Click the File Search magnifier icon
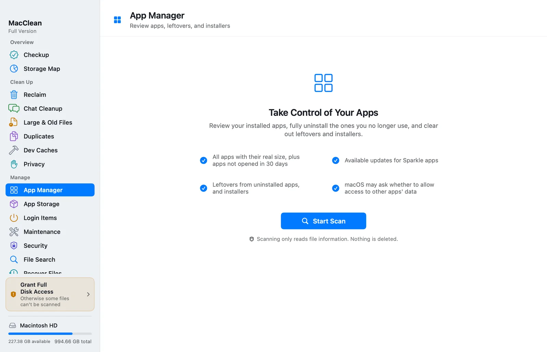 (14, 259)
